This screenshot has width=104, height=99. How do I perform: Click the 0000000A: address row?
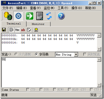[48, 39]
